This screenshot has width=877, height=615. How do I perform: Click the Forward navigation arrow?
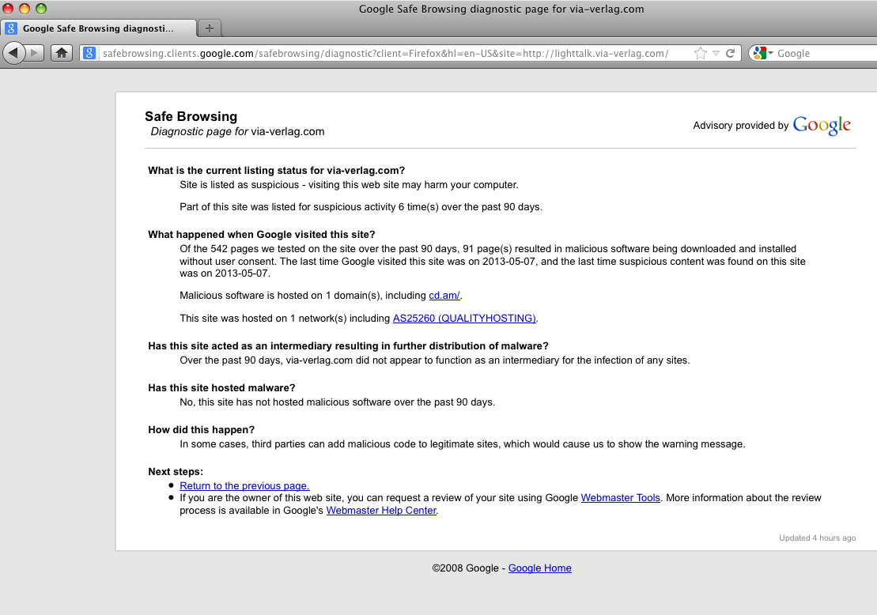coord(36,53)
